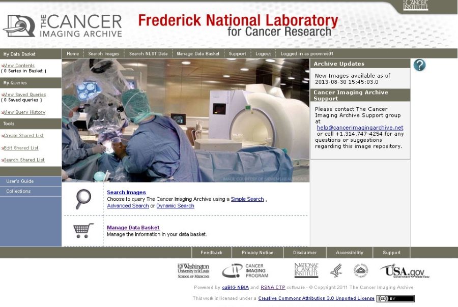
Task: Open the Simple Search link
Action: pos(247,199)
